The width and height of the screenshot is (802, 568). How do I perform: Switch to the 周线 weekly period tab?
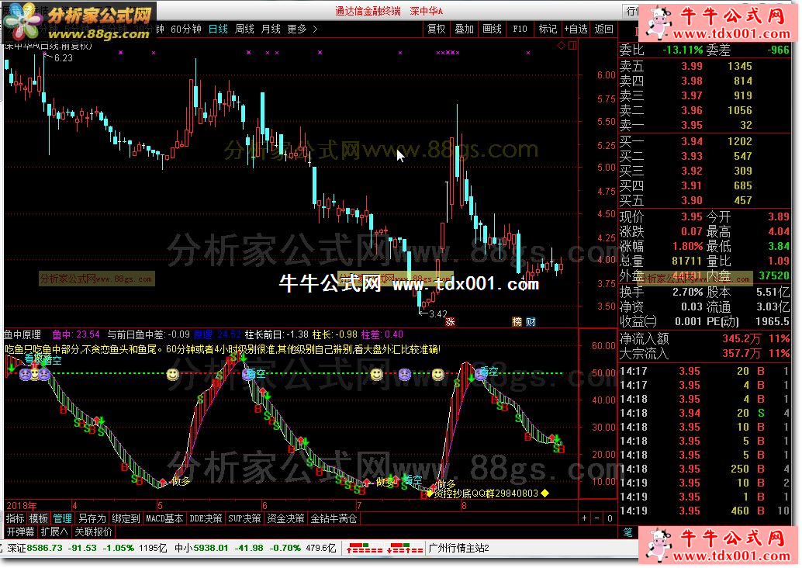point(244,29)
